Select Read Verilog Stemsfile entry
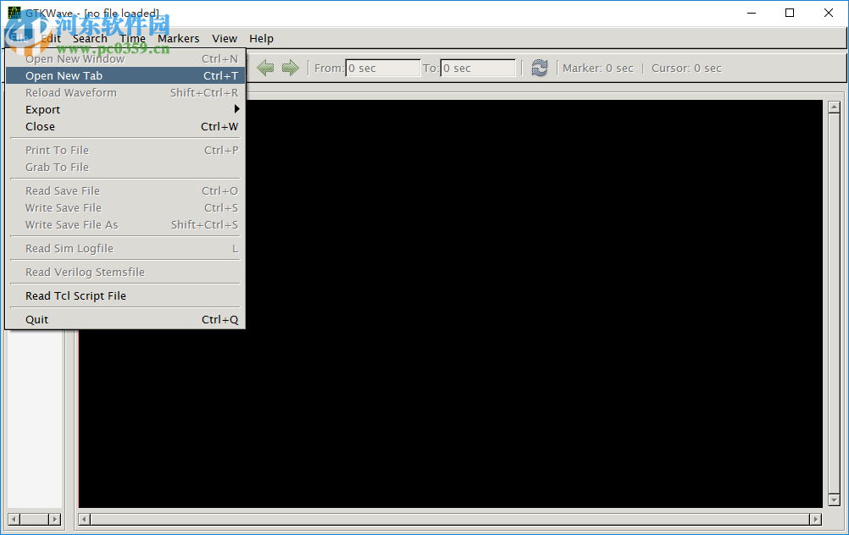Viewport: 849px width, 535px height. point(125,272)
